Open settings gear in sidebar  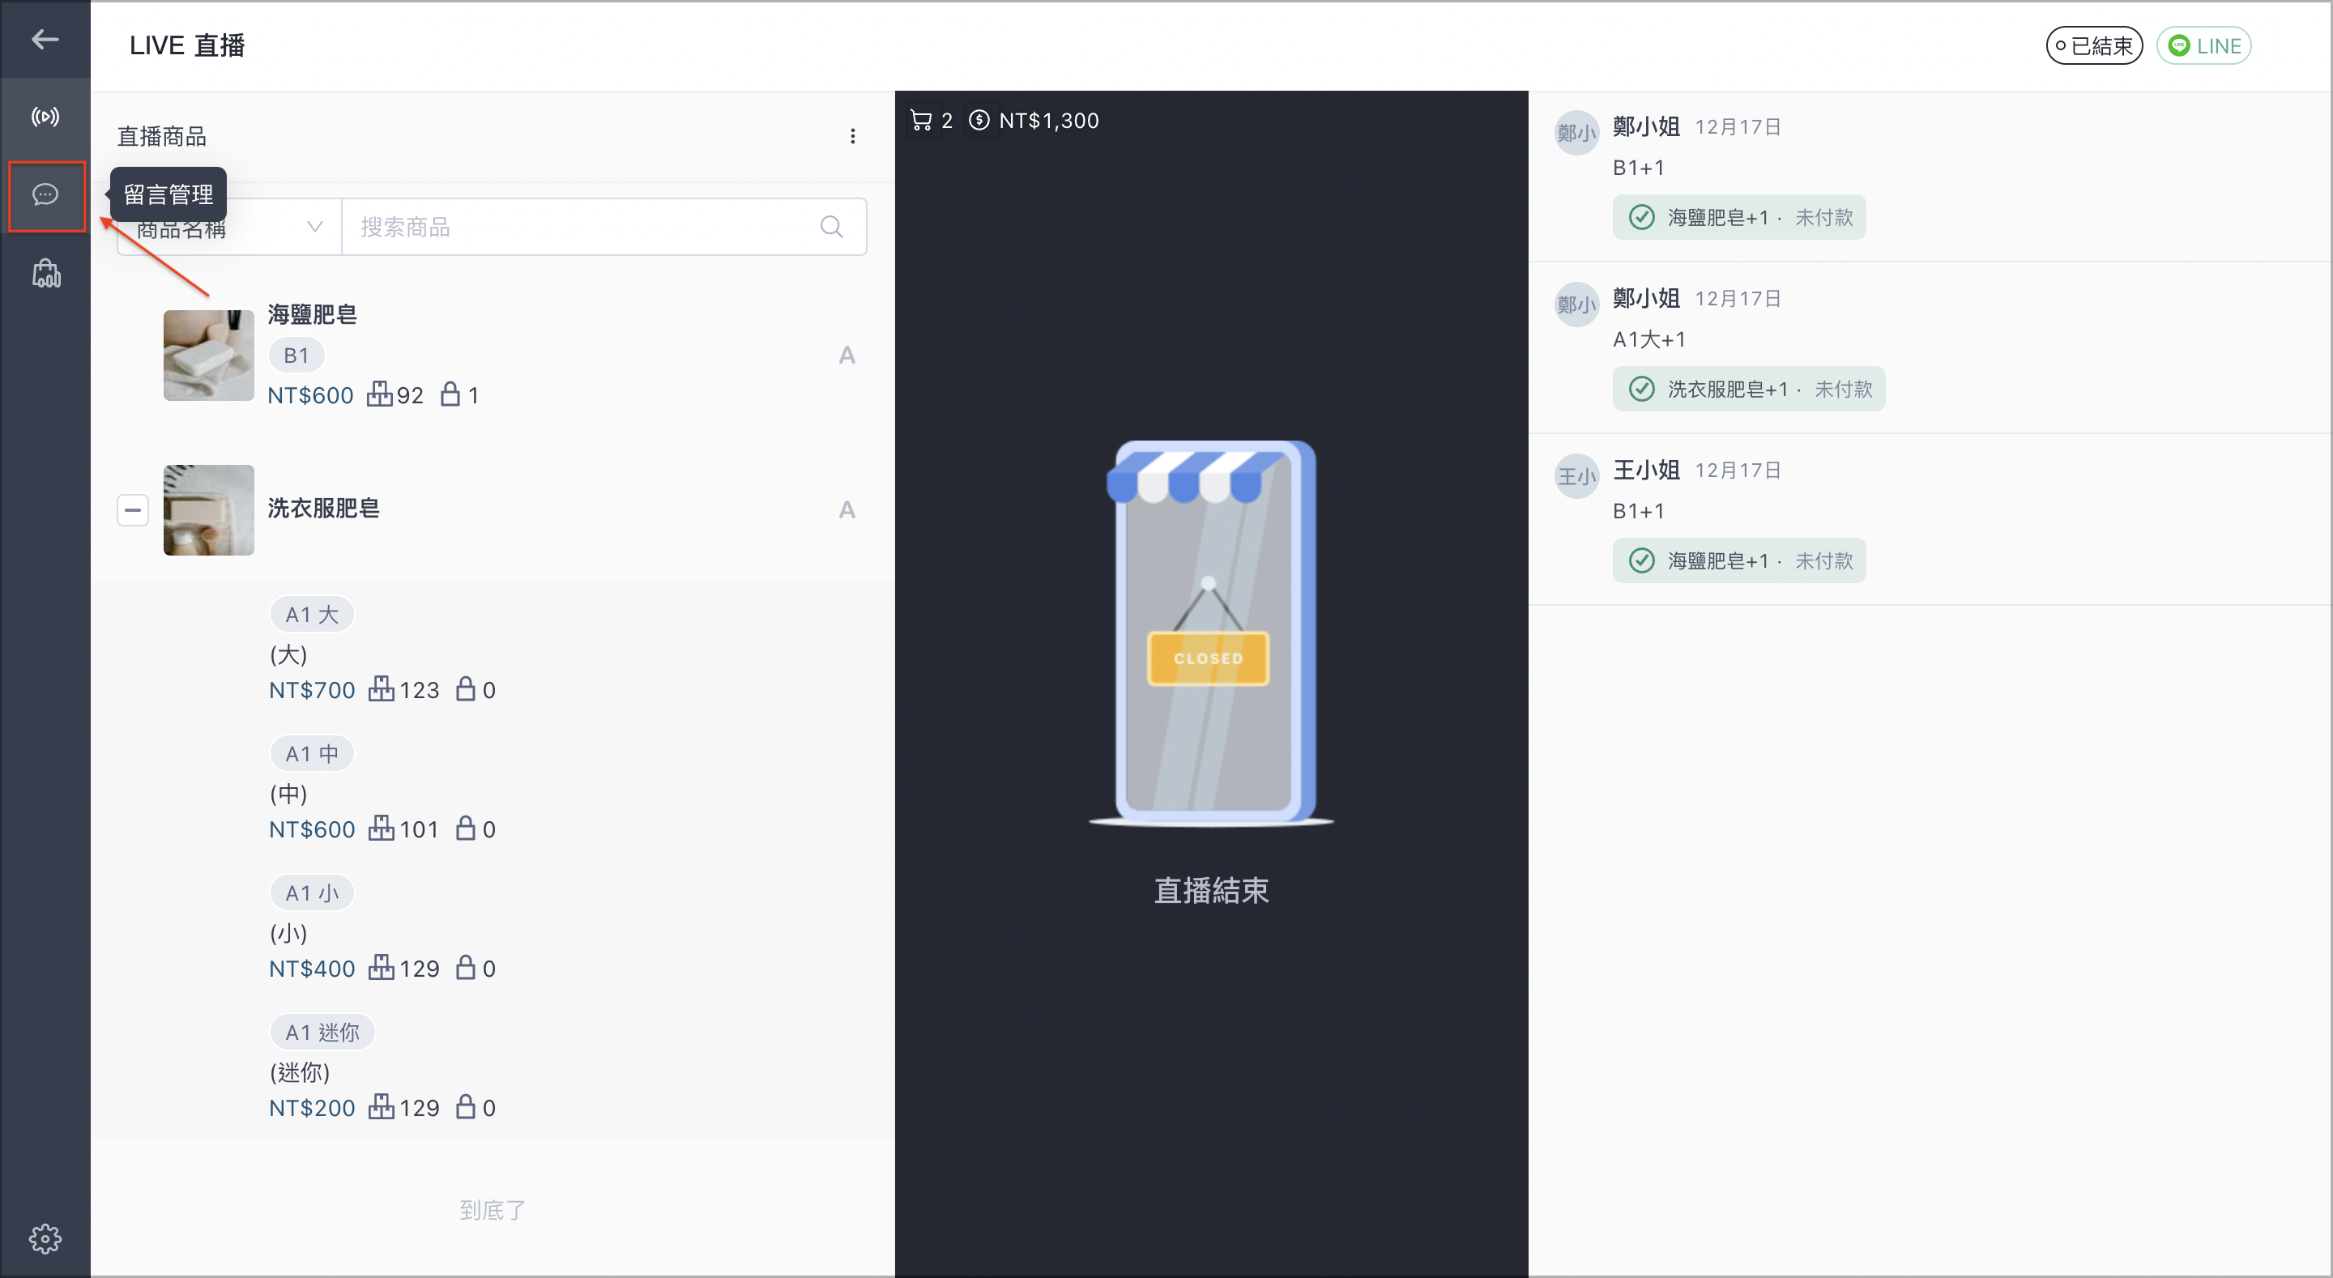click(x=45, y=1238)
